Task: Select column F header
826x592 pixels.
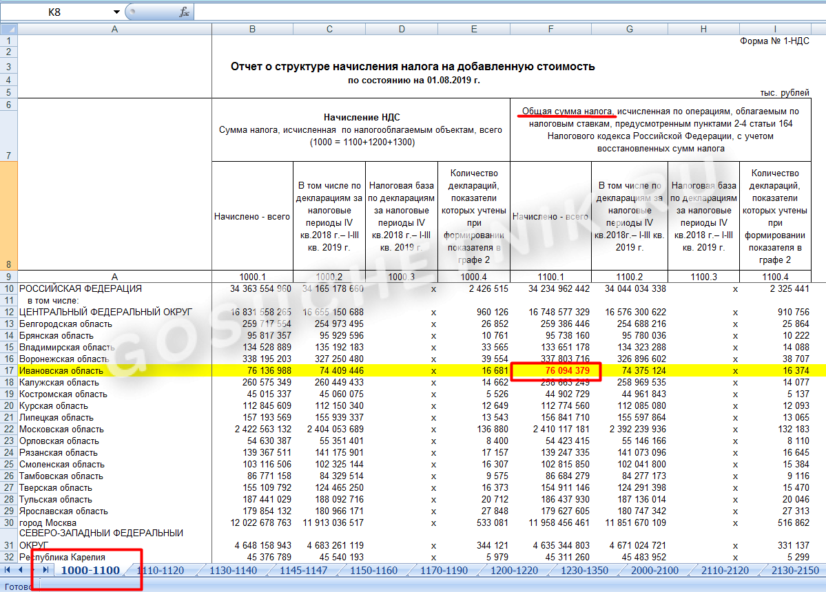Action: [x=550, y=29]
